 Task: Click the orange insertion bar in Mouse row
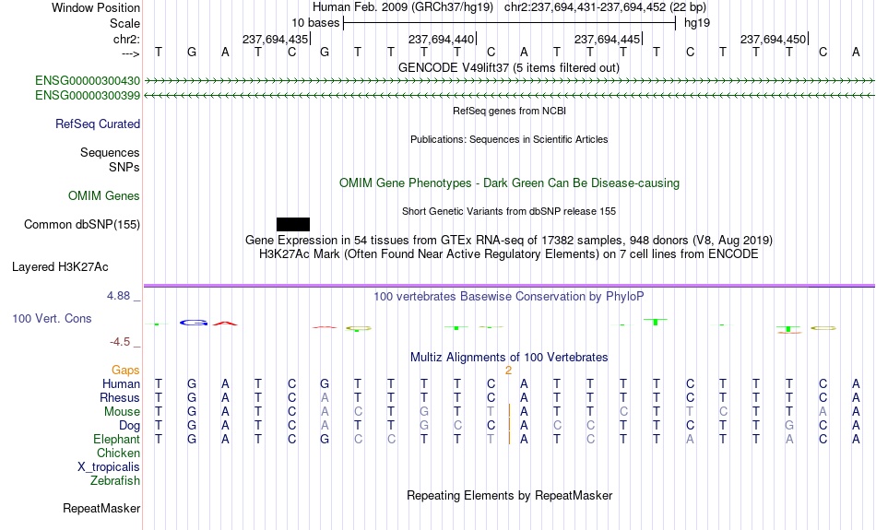(x=510, y=411)
